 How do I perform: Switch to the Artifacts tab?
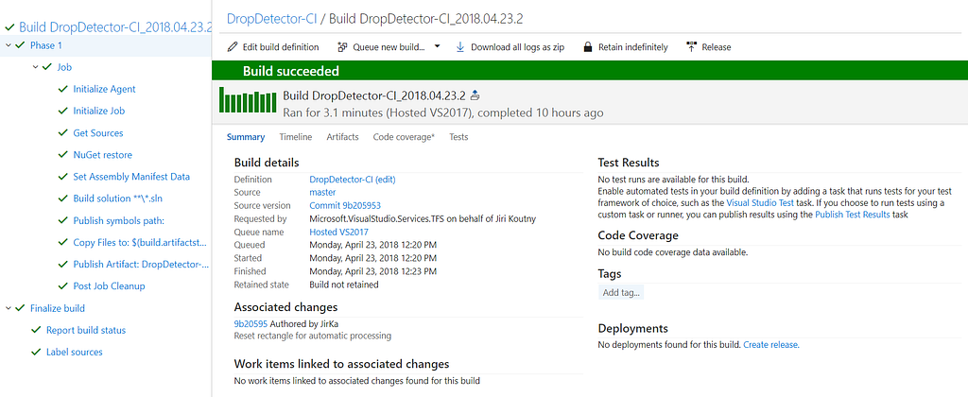pos(342,137)
